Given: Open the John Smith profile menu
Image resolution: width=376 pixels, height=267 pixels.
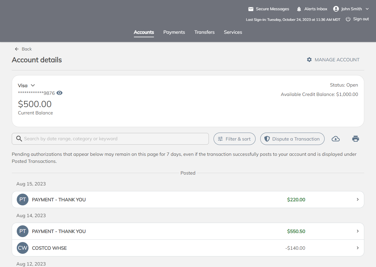Looking at the screenshot, I should point(351,9).
